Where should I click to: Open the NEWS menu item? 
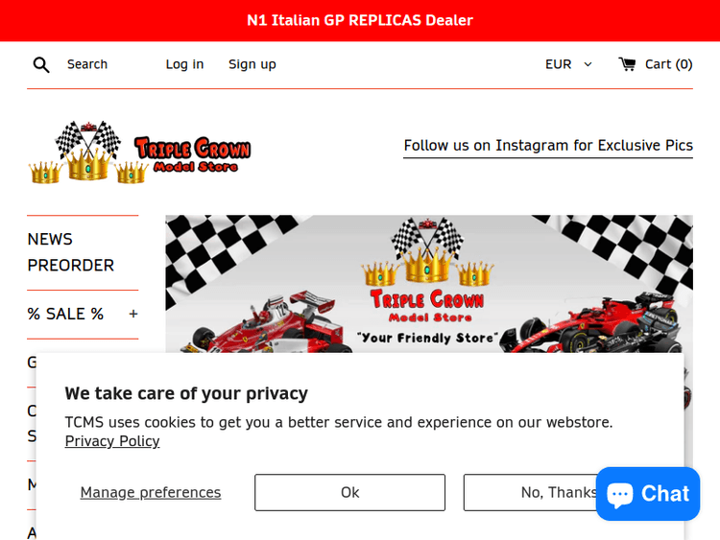tap(50, 239)
